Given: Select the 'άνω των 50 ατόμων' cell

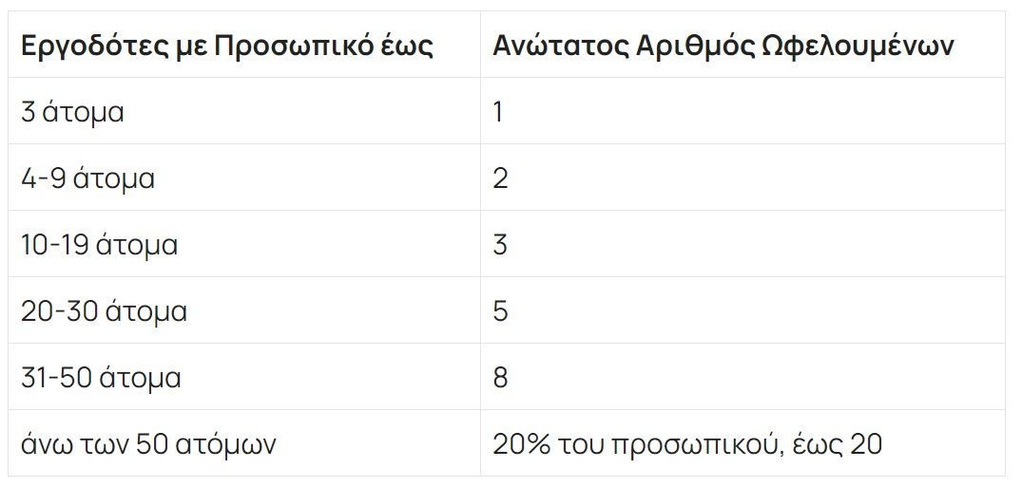Looking at the screenshot, I should coord(148,444).
